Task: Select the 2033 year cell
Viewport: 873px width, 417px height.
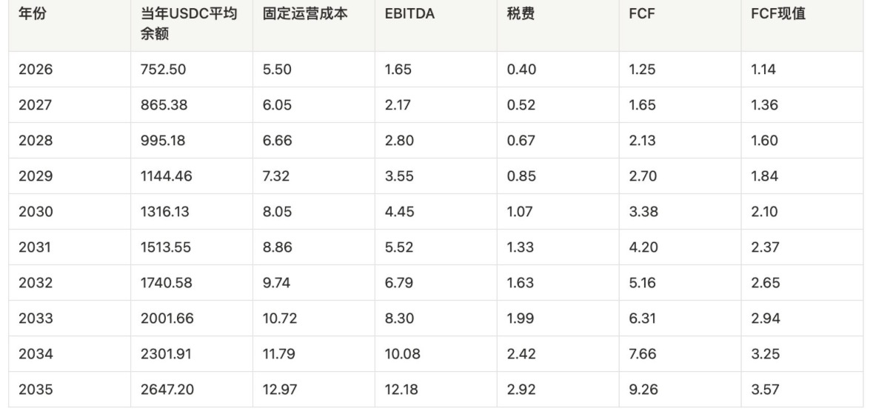Action: coord(36,318)
